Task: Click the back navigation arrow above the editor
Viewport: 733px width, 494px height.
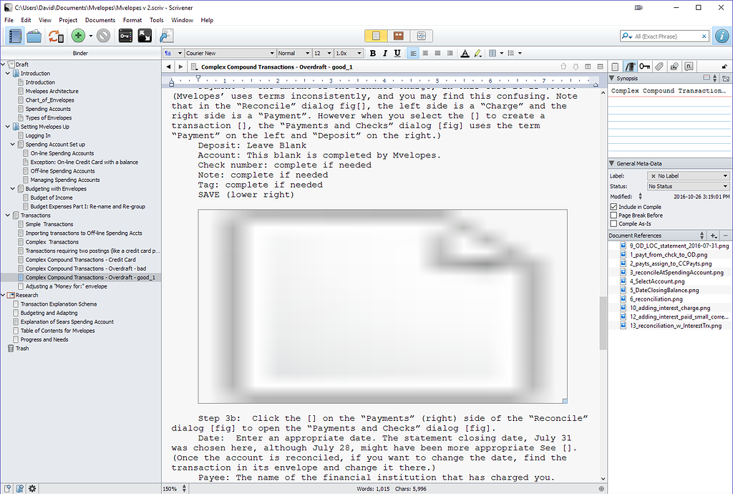Action: (169, 66)
